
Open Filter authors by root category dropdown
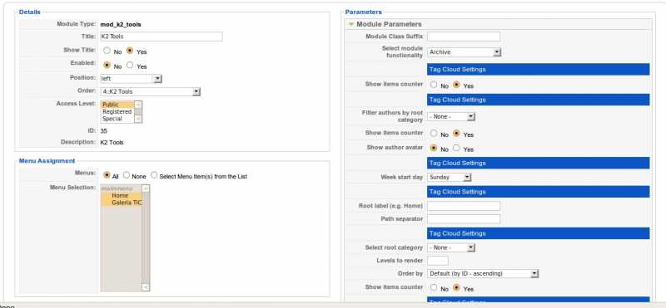451,116
